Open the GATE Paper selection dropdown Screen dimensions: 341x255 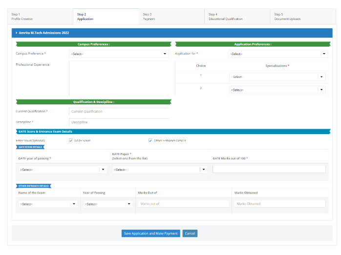[159, 170]
